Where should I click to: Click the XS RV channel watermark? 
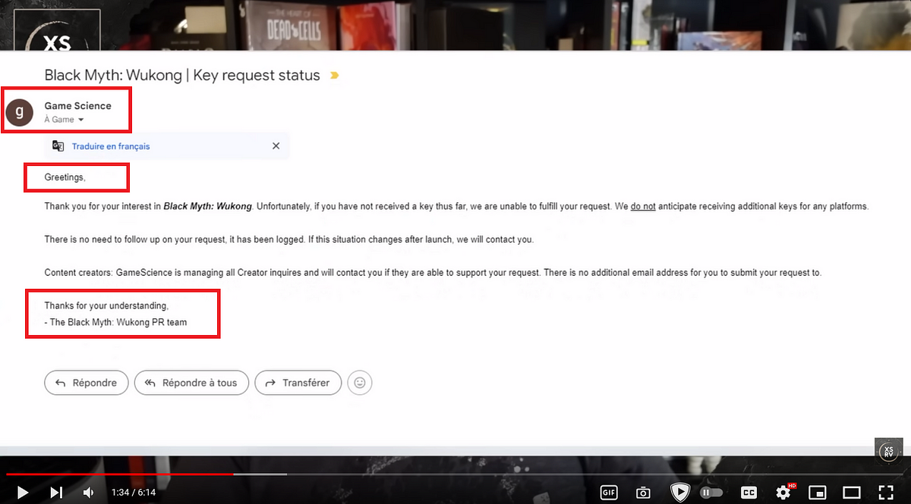(x=888, y=452)
